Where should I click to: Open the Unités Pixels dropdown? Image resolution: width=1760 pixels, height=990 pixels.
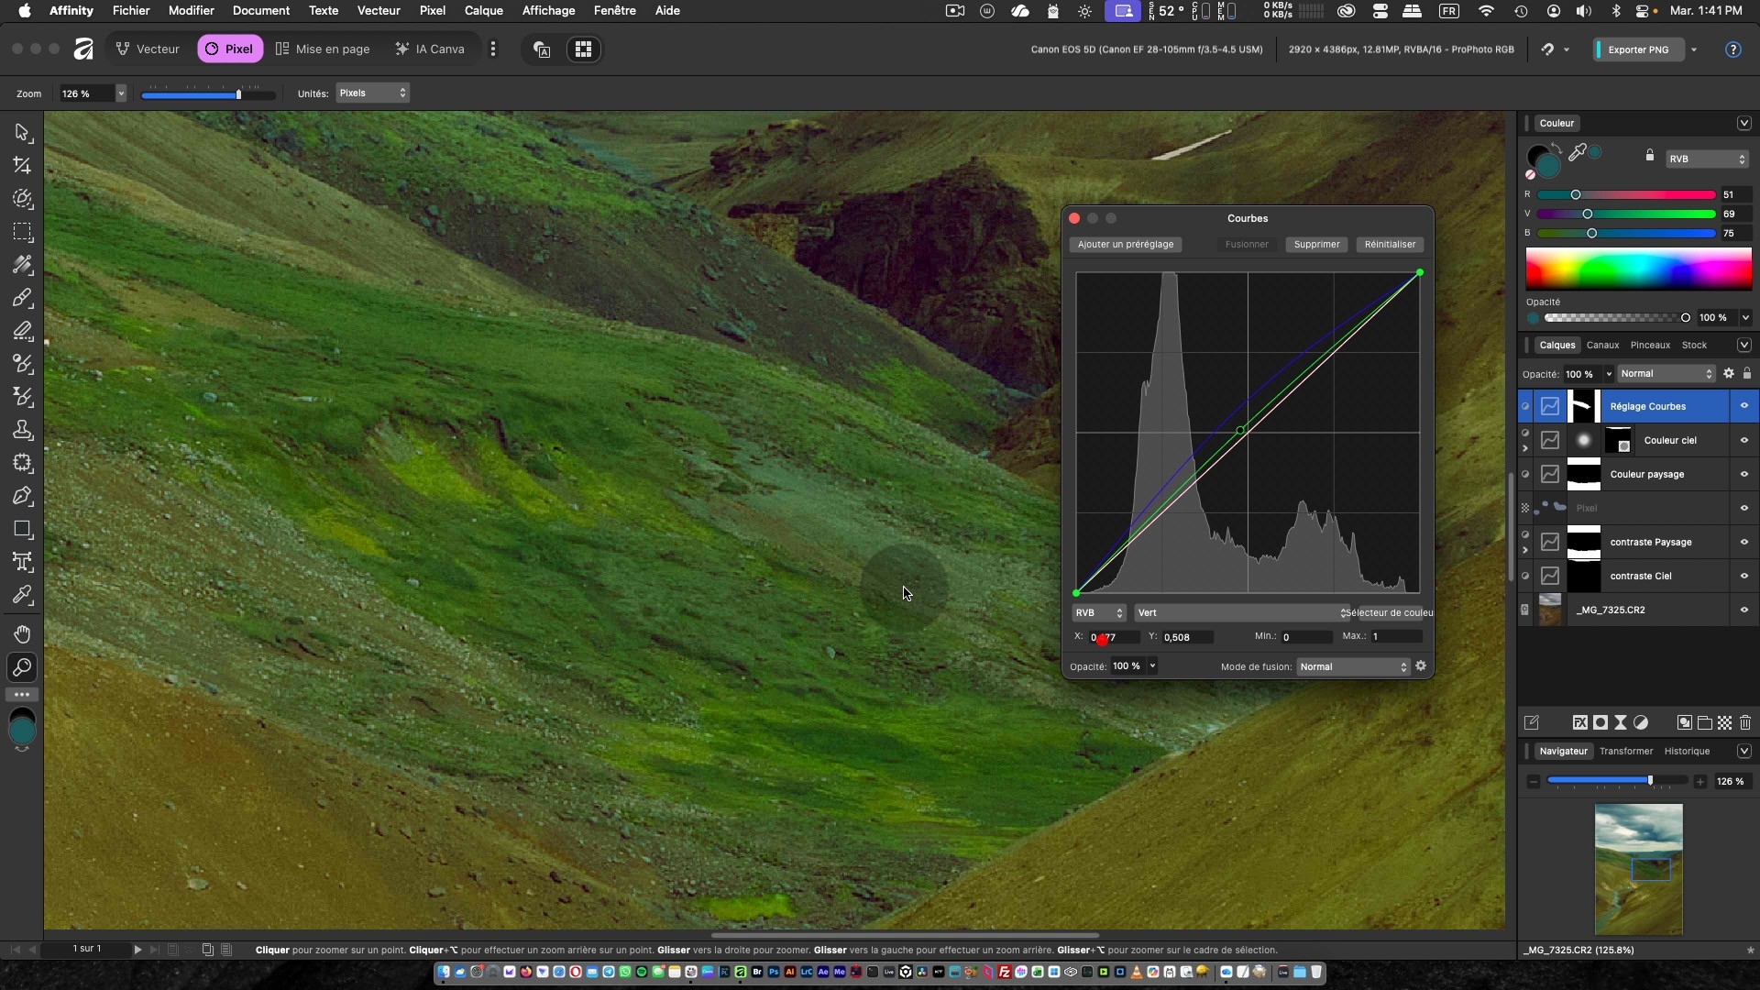point(372,93)
